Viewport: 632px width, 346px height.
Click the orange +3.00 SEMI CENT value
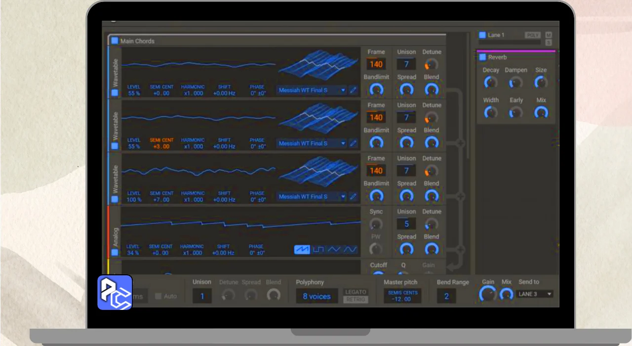tap(161, 146)
